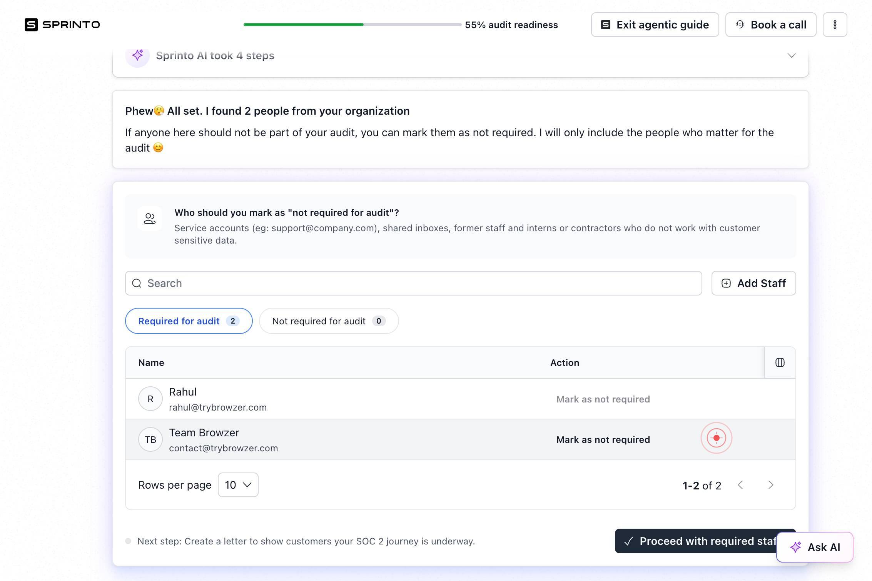Click the Sprinto AI sparkle icon
Image resolution: width=872 pixels, height=581 pixels.
tap(137, 55)
